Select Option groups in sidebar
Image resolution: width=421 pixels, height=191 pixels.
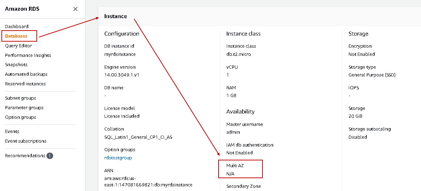(x=20, y=117)
